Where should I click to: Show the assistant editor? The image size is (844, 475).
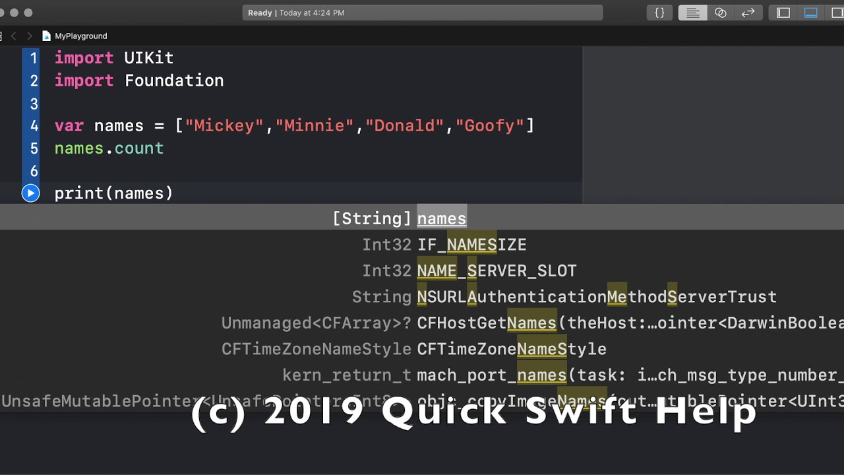(721, 13)
